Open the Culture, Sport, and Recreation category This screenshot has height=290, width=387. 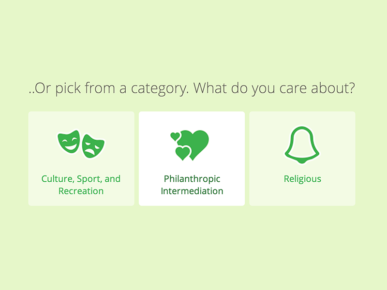81,158
